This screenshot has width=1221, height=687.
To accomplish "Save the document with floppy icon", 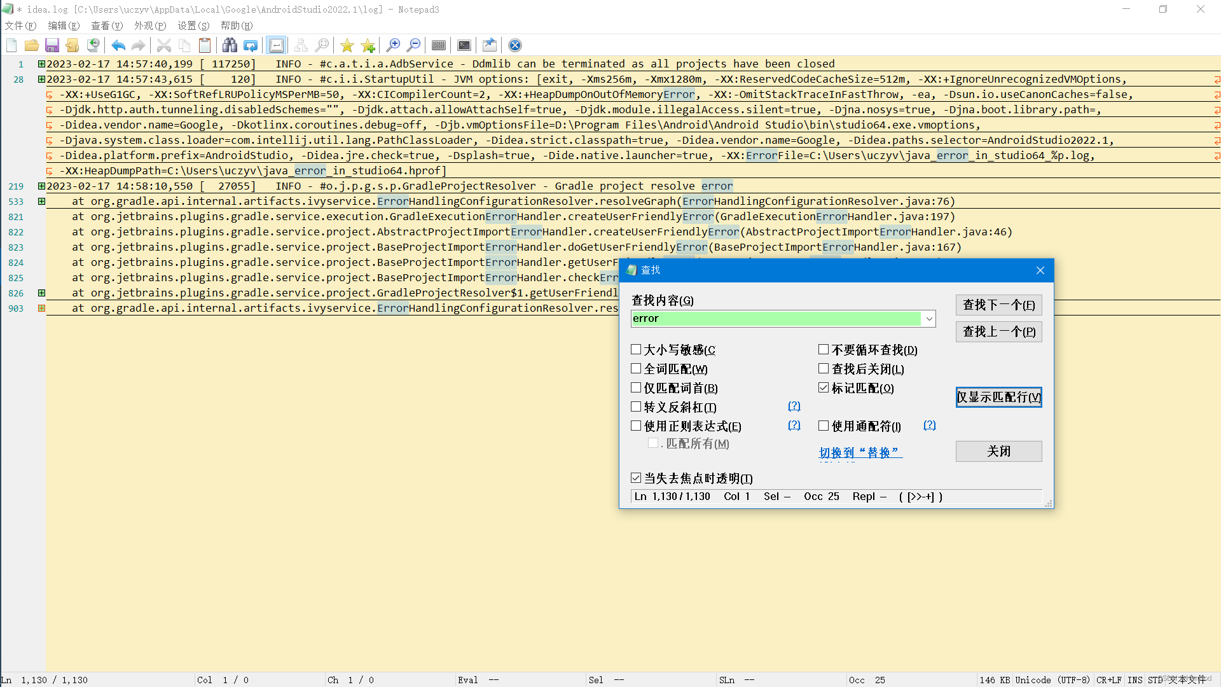I will pos(52,45).
